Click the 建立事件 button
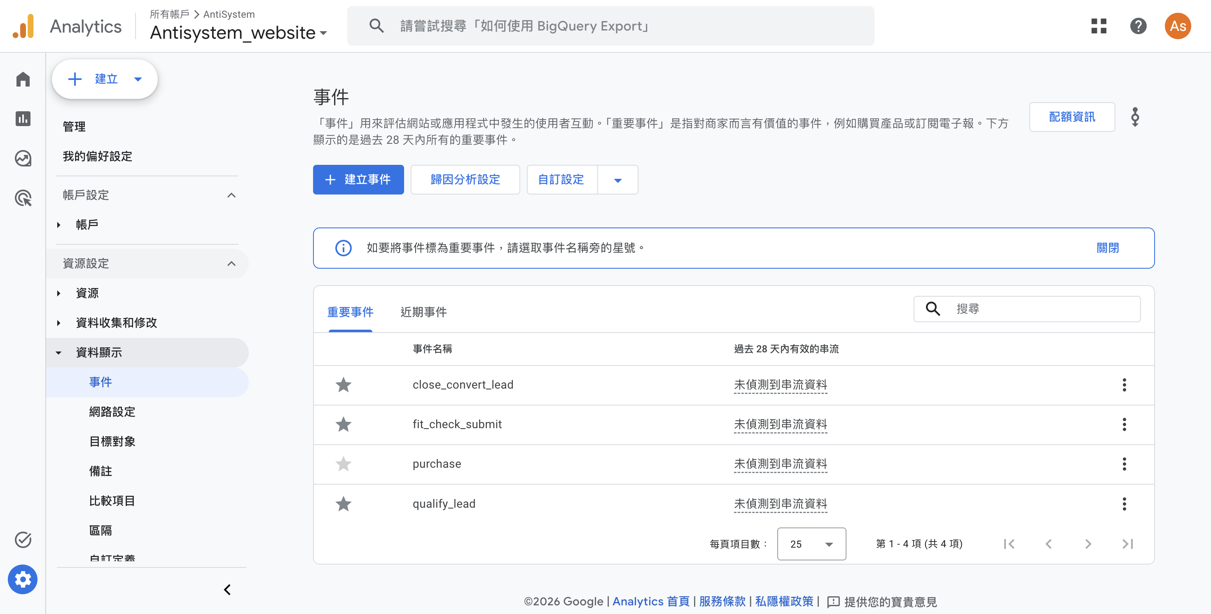The image size is (1211, 614). 358,180
